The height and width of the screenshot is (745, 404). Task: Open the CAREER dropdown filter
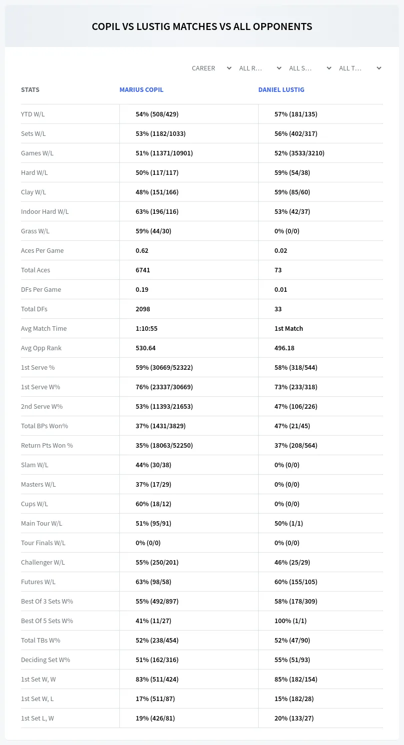tap(211, 68)
